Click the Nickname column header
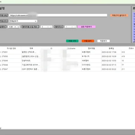The height and width of the screenshot is (135, 135). 71,48
